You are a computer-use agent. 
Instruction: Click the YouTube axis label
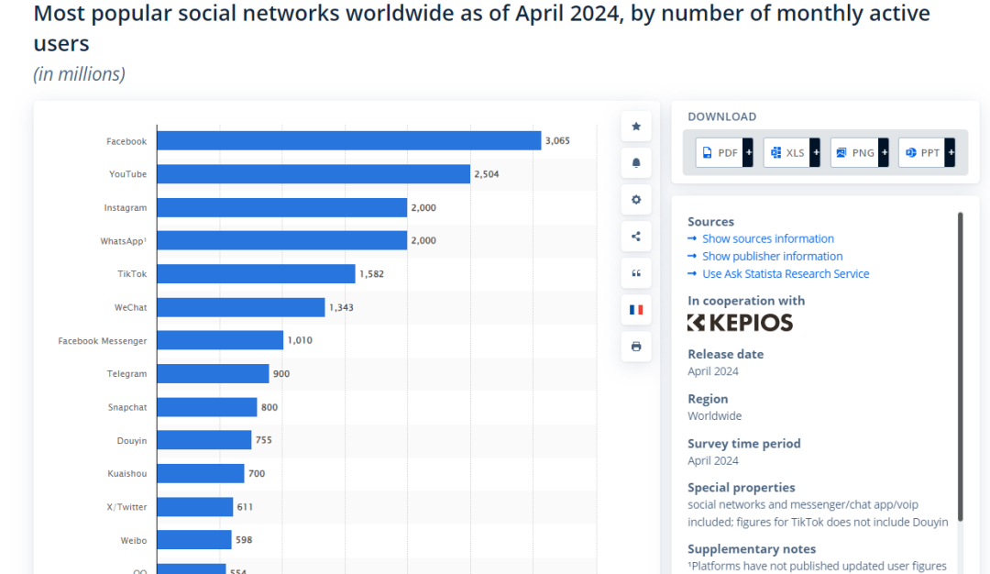click(x=127, y=174)
